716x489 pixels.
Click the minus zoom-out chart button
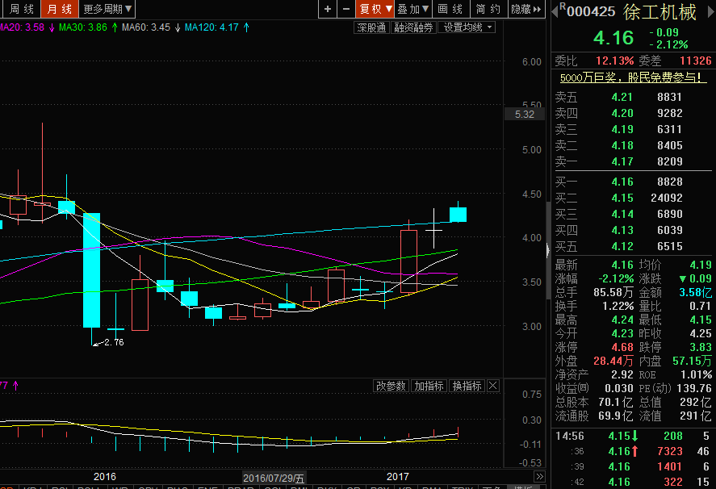[x=346, y=9]
